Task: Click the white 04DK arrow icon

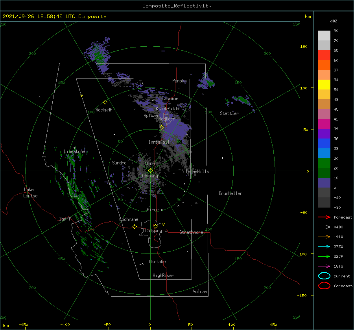Action: tap(324, 227)
